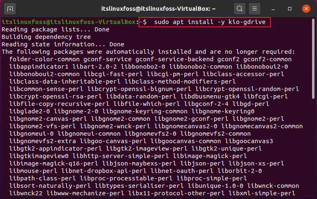The height and width of the screenshot is (199, 317).
Task: Click package libgnomevfs2-extra
Action: tap(43, 141)
